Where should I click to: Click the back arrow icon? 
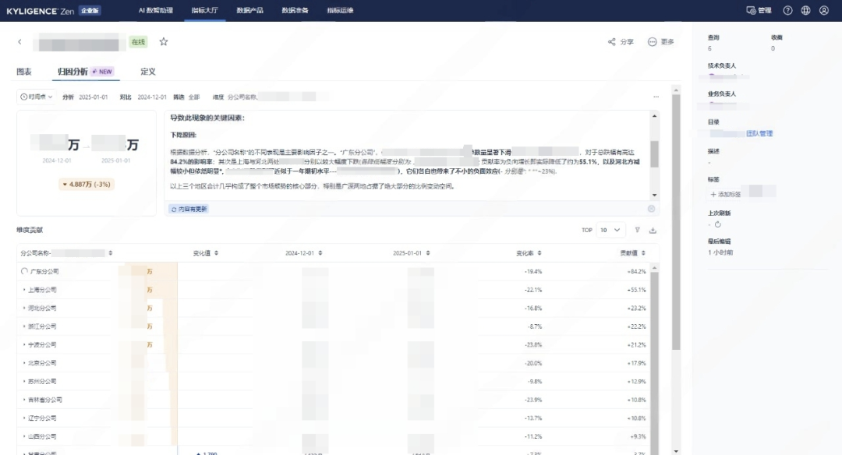tap(19, 42)
